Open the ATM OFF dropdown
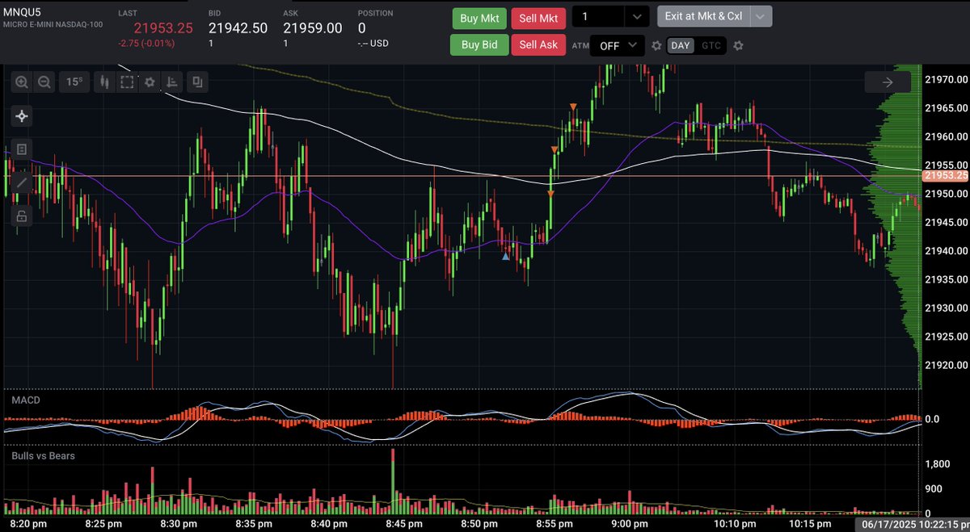Image resolution: width=970 pixels, height=532 pixels. point(618,45)
